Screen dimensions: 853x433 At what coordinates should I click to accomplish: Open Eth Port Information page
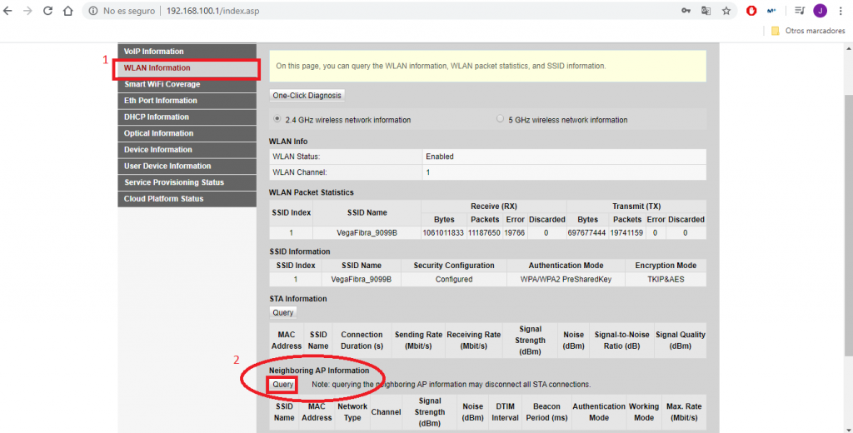(x=187, y=101)
